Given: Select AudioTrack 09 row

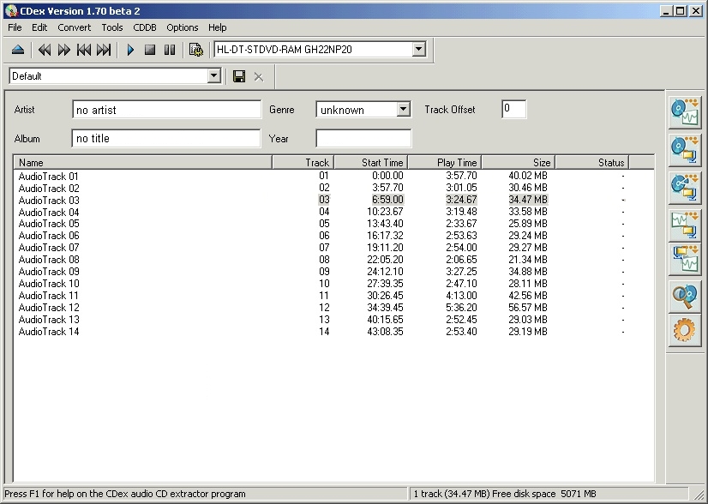Looking at the screenshot, I should (333, 272).
